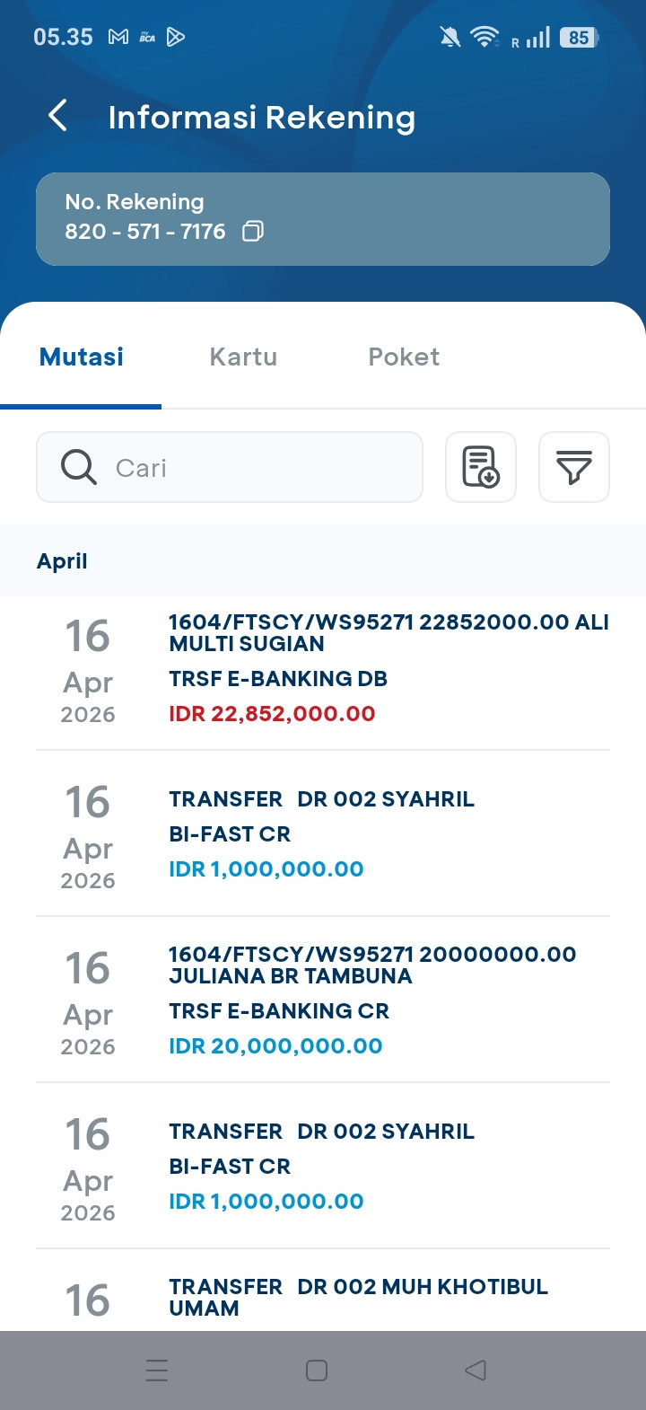Tap the Android home button

coord(317,1370)
